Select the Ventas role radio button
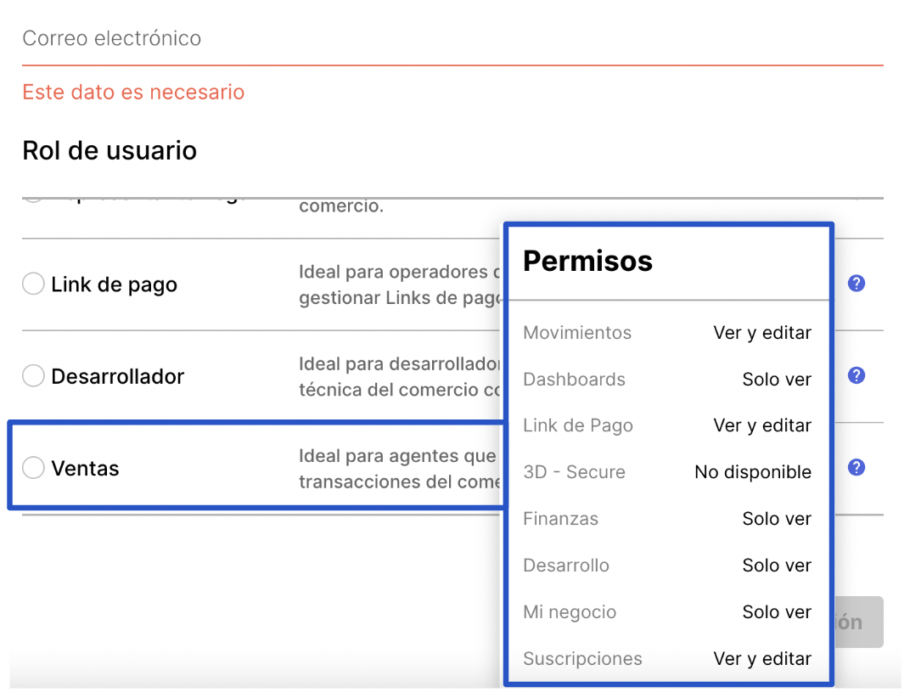Image resolution: width=910 pixels, height=698 pixels. pos(33,467)
